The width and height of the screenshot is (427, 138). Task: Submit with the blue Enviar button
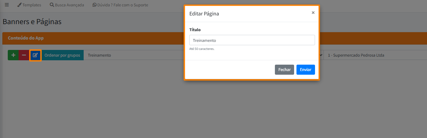[306, 70]
